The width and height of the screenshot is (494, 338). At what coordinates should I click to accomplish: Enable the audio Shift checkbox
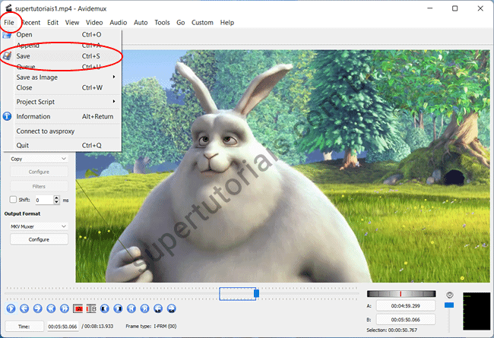coord(13,200)
